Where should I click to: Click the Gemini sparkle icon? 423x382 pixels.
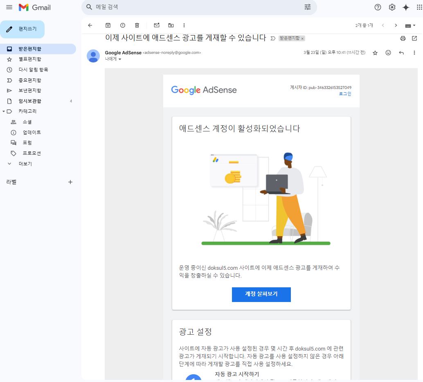click(x=406, y=7)
